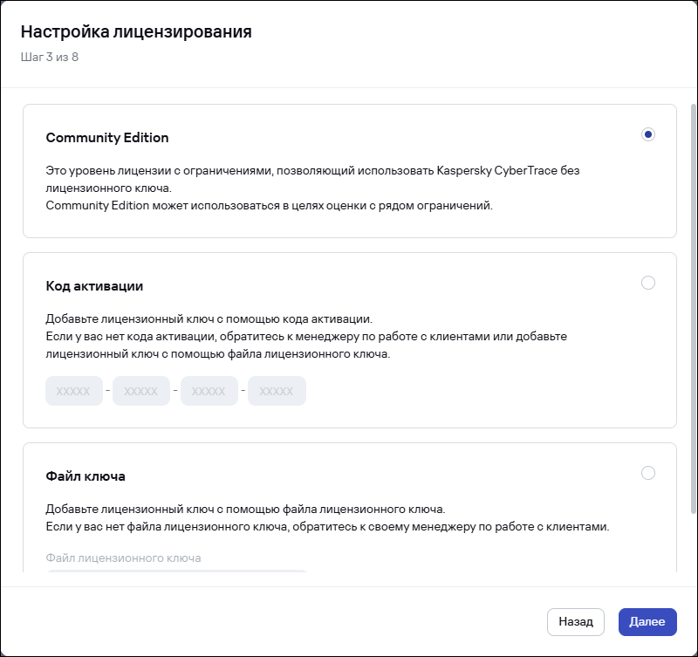Click the first activation code field

coord(73,392)
